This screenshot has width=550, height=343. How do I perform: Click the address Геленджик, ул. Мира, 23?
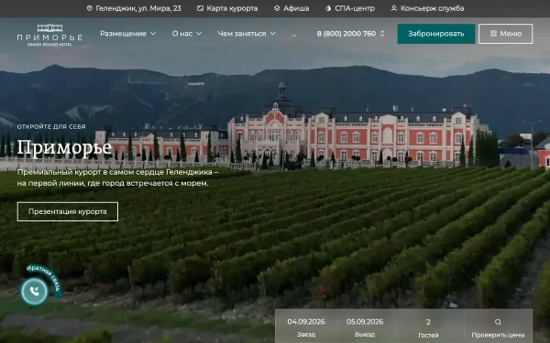pyautogui.click(x=138, y=8)
